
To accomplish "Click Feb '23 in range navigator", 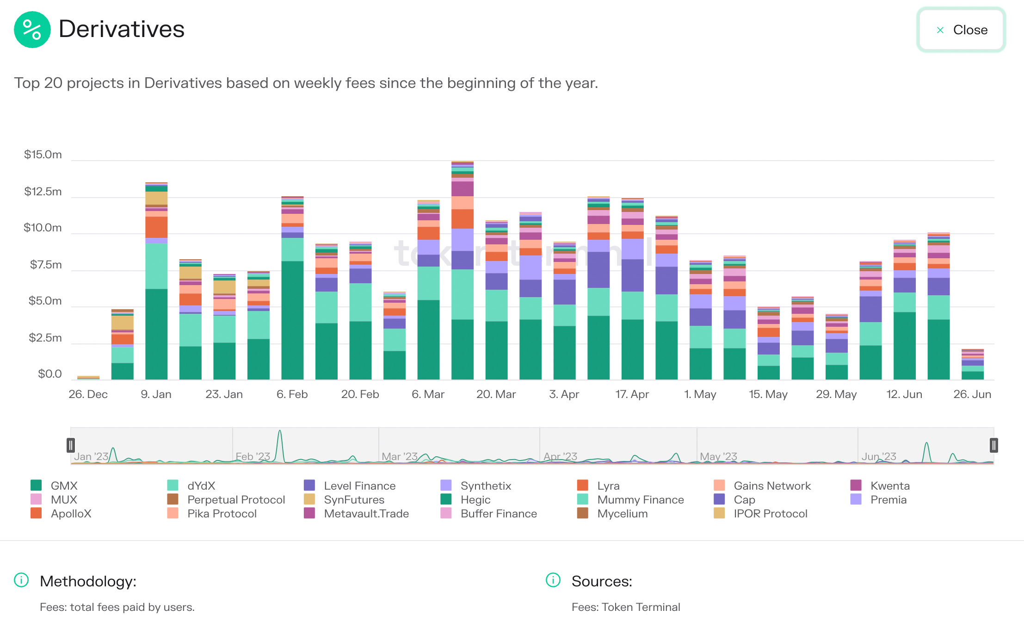I will [x=253, y=456].
